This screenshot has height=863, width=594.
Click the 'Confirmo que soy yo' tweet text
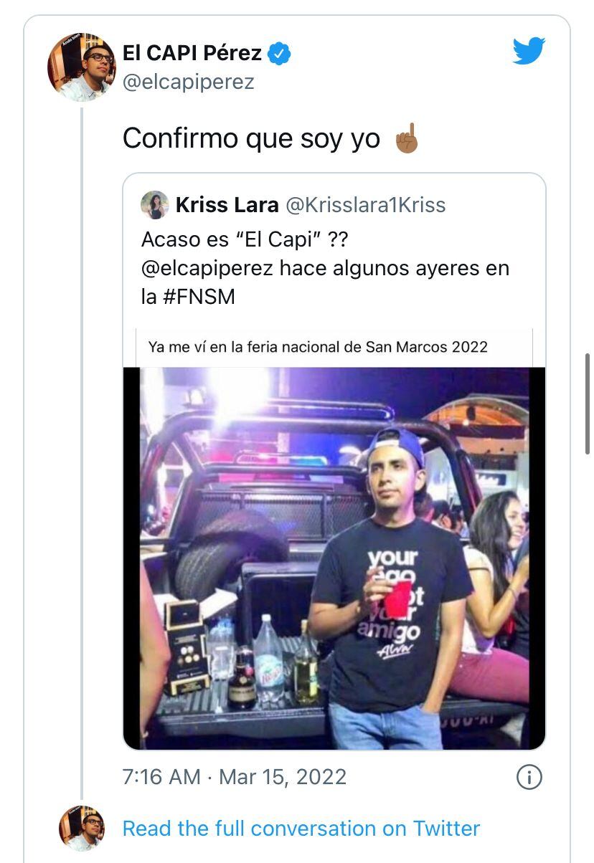251,138
